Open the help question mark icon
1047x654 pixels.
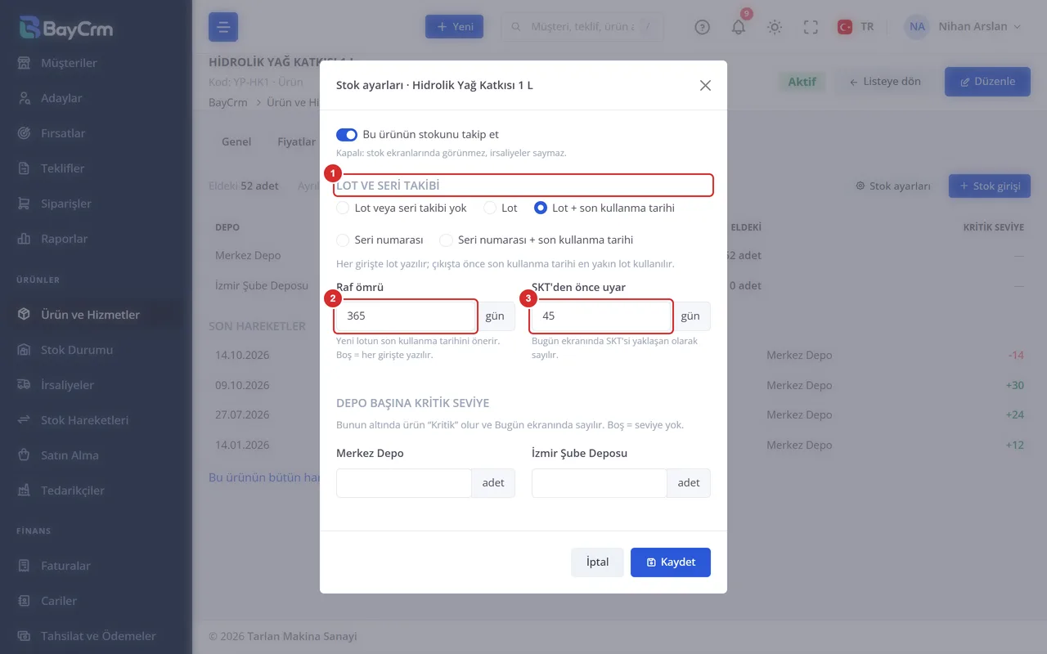point(702,27)
